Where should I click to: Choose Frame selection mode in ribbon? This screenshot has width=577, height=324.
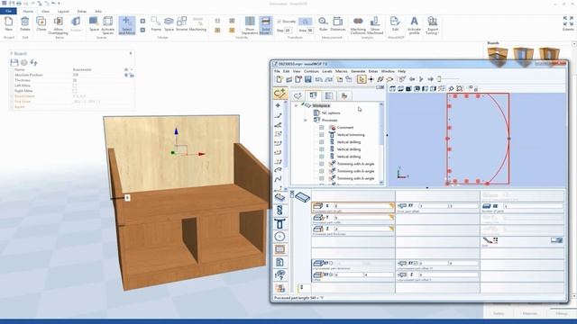click(x=156, y=24)
